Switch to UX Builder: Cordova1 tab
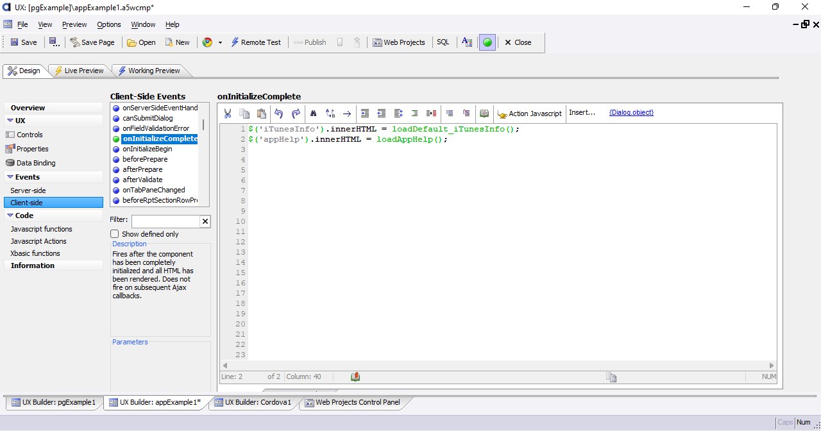The image size is (821, 431). (x=253, y=403)
